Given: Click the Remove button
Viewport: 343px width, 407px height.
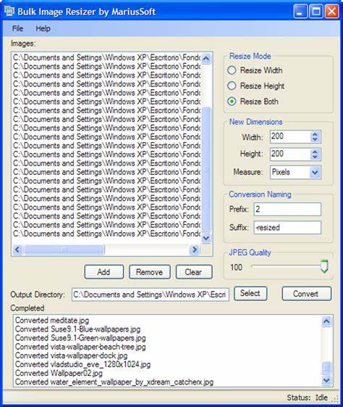Looking at the screenshot, I should point(149,272).
